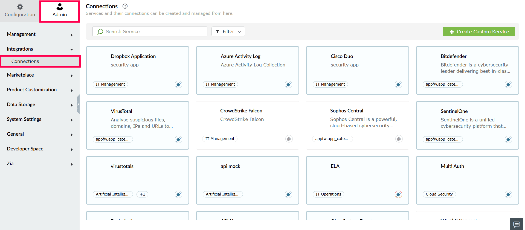Expand the Data Storage menu

pyautogui.click(x=40, y=104)
